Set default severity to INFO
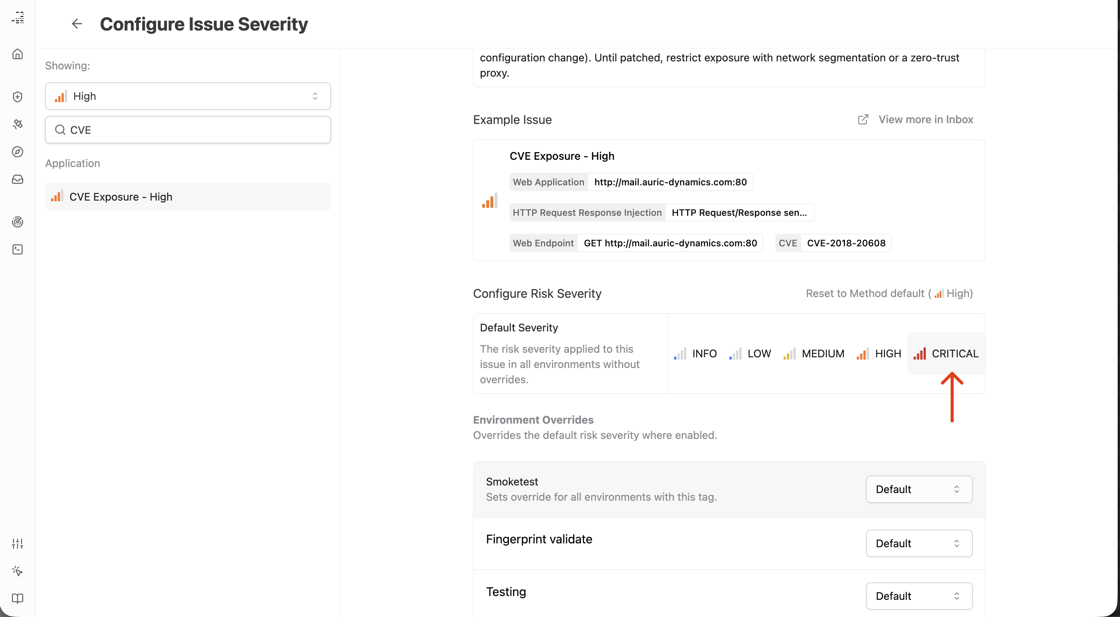This screenshot has height=617, width=1120. 695,354
